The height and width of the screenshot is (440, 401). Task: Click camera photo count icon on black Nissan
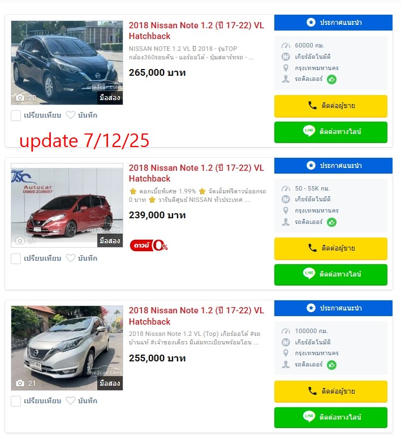pyautogui.click(x=20, y=98)
